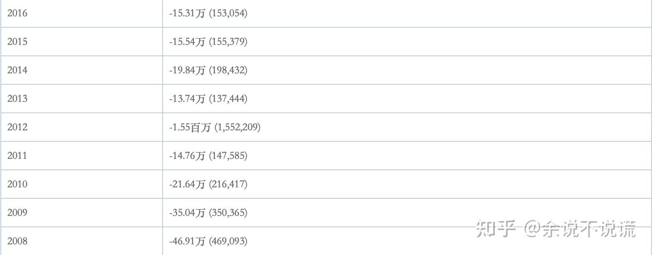Select the 2009 year cell
Image resolution: width=652 pixels, height=255 pixels.
(17, 213)
